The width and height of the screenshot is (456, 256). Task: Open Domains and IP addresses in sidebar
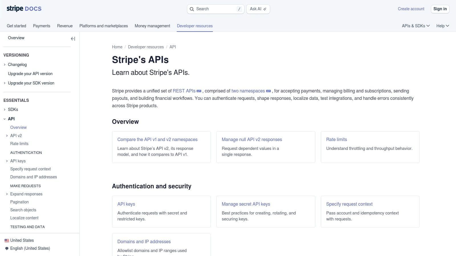34,177
